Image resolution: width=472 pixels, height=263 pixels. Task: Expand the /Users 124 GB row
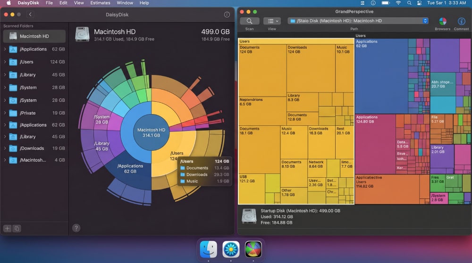[x=5, y=62]
